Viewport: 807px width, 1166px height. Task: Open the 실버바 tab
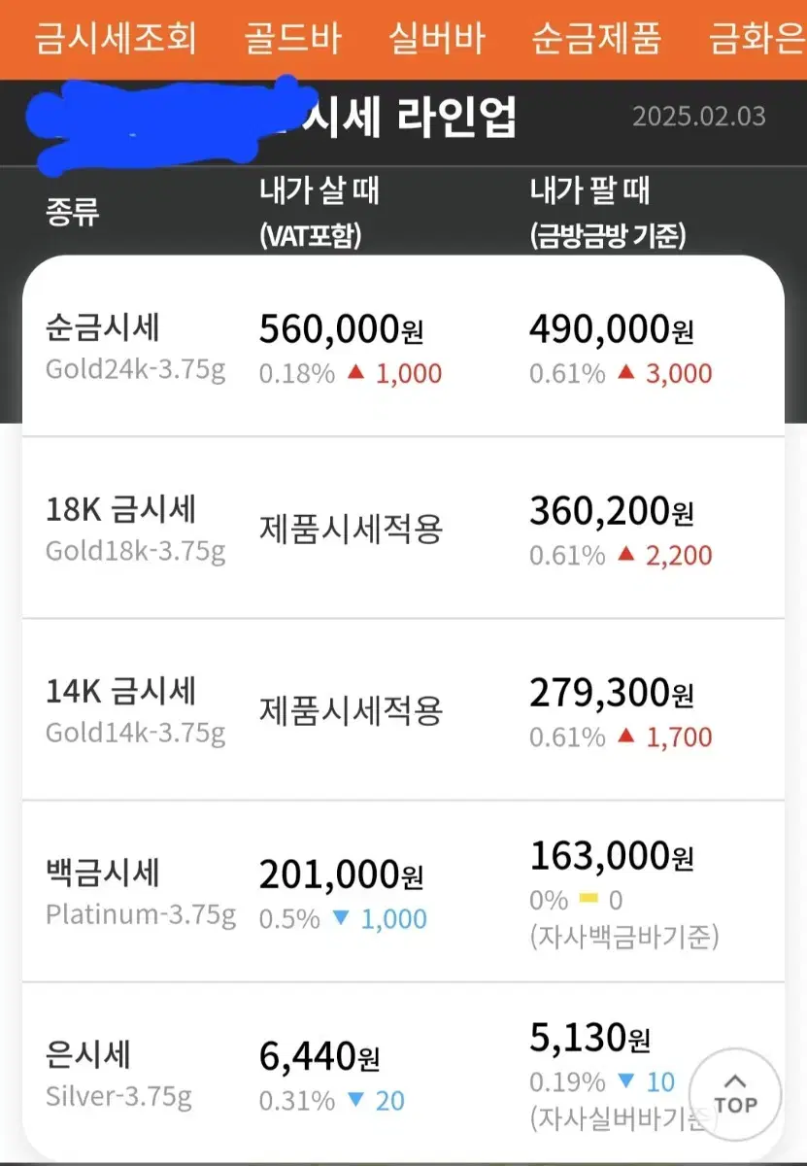[x=437, y=40]
